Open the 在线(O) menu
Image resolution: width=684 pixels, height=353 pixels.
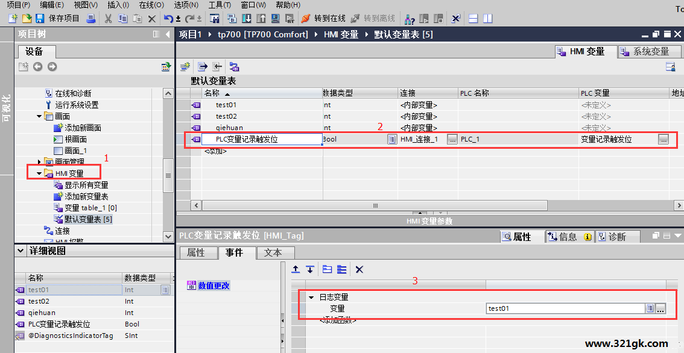click(151, 5)
